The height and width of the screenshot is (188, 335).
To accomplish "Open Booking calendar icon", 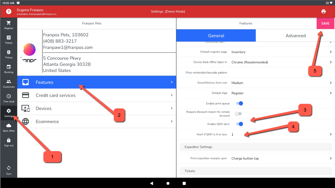I will (9, 67).
